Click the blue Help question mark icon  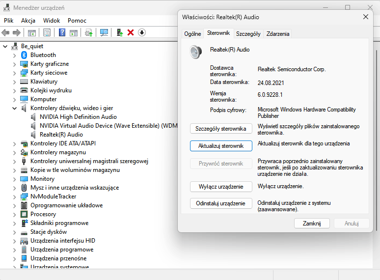coord(62,32)
